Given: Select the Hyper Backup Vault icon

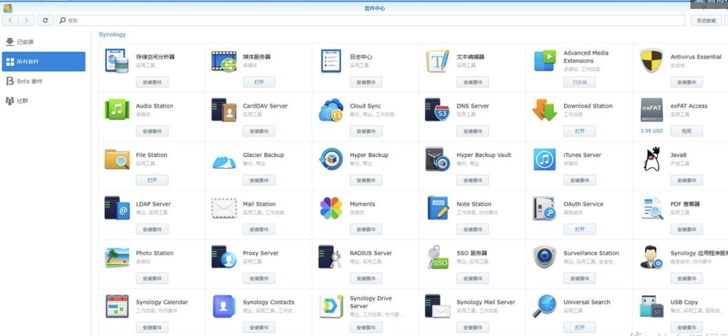Looking at the screenshot, I should click(x=438, y=159).
